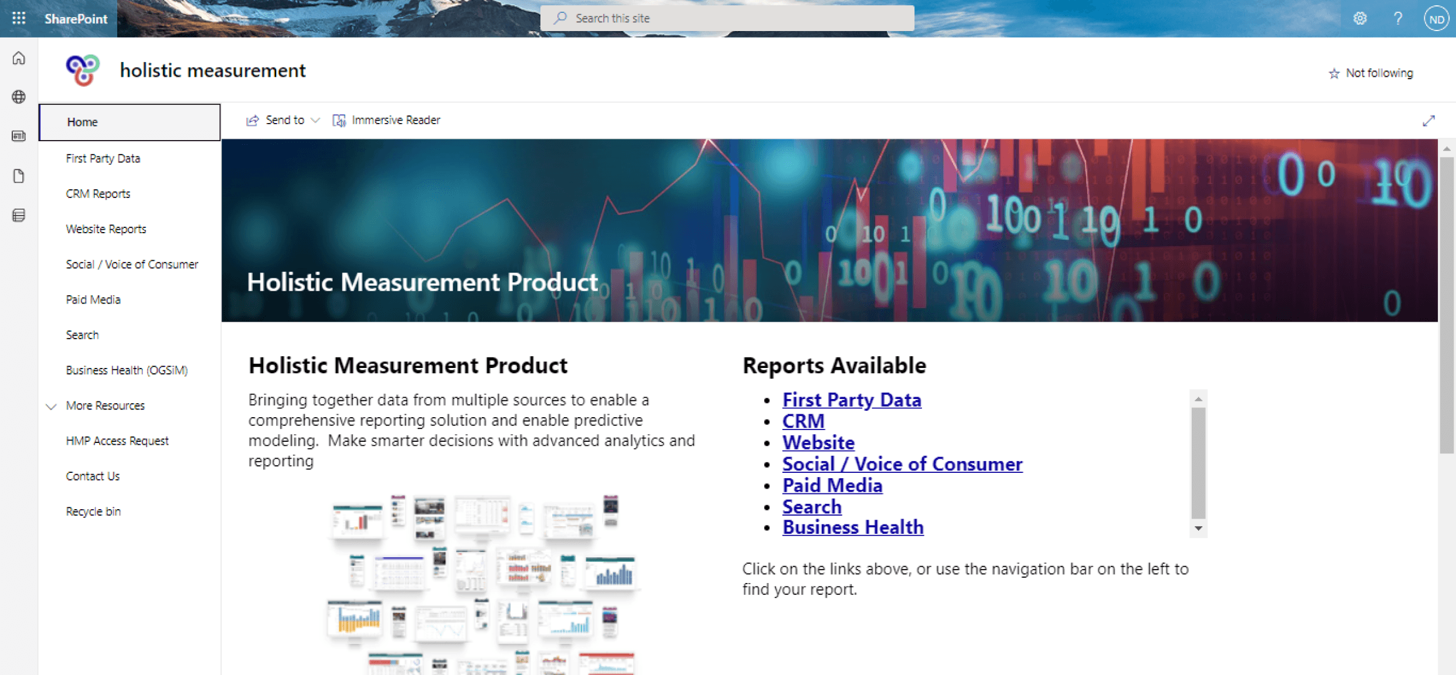Click the Help question mark icon
The height and width of the screenshot is (675, 1456).
pos(1398,19)
